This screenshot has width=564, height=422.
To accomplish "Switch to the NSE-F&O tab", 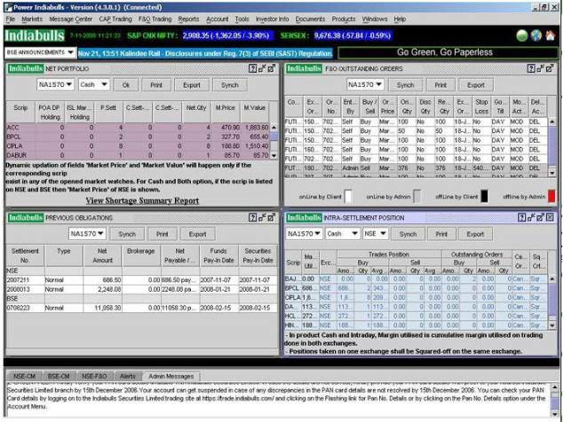I will tap(94, 376).
